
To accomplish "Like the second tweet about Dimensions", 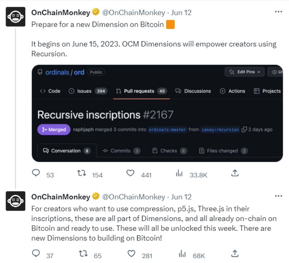I will [x=131, y=254].
